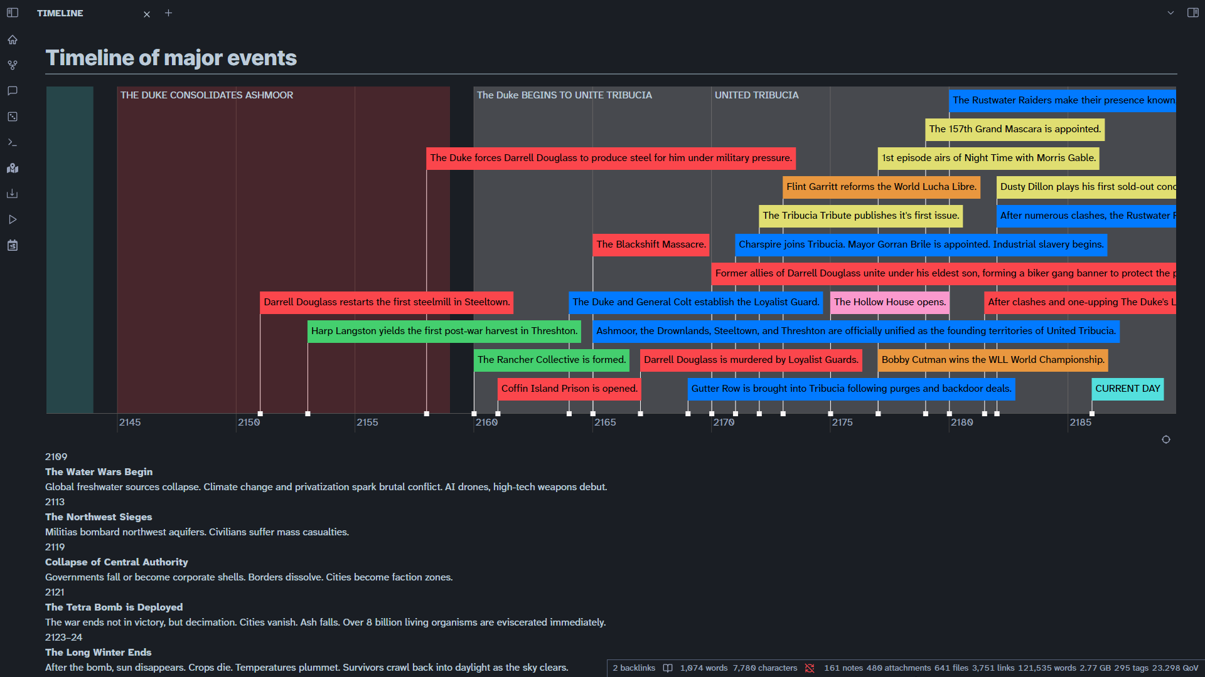Click 'THE DUKE CONSOLIDATES ASHMOOR' era label
Image resolution: width=1205 pixels, height=677 pixels.
pos(206,95)
